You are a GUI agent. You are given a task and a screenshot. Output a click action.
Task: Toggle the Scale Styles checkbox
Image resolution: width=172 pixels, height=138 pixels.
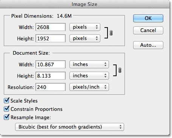click(6, 101)
